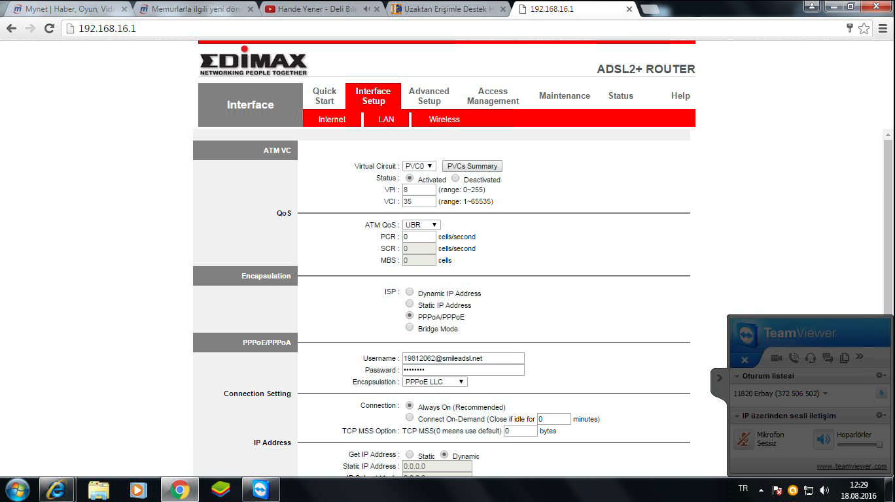Go back using the browser back arrow
895x502 pixels.
click(x=12, y=29)
